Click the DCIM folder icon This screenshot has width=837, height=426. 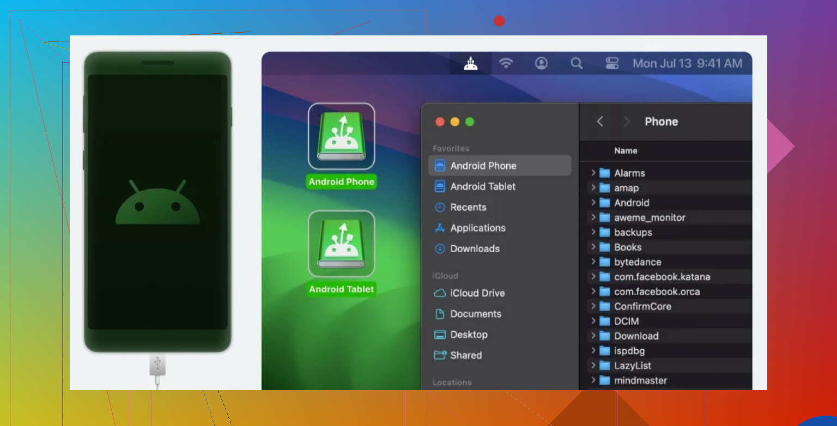(604, 321)
